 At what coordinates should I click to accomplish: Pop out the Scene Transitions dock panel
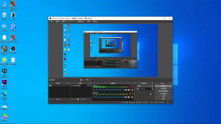(152, 83)
